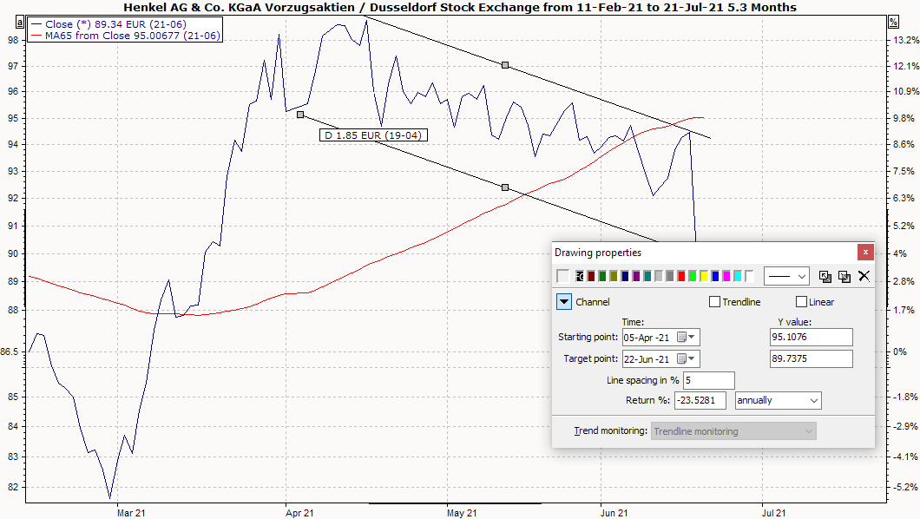Viewport: 920px width, 519px height.
Task: Click the send-to-back drawing icon
Action: coord(844,276)
